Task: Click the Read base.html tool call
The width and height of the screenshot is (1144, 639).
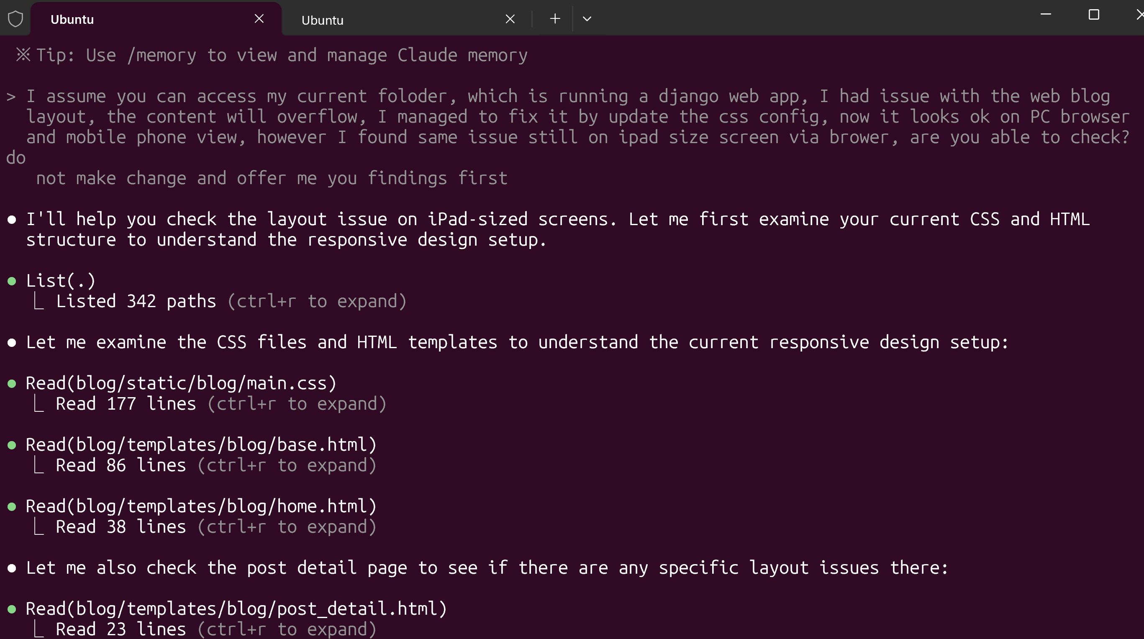Action: click(x=201, y=444)
